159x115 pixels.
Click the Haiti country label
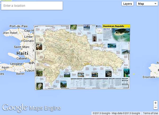click(x=23, y=53)
